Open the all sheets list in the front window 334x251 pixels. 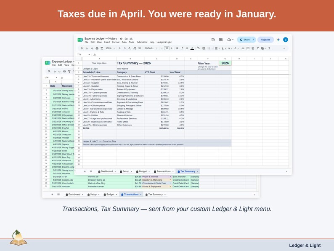point(91,171)
